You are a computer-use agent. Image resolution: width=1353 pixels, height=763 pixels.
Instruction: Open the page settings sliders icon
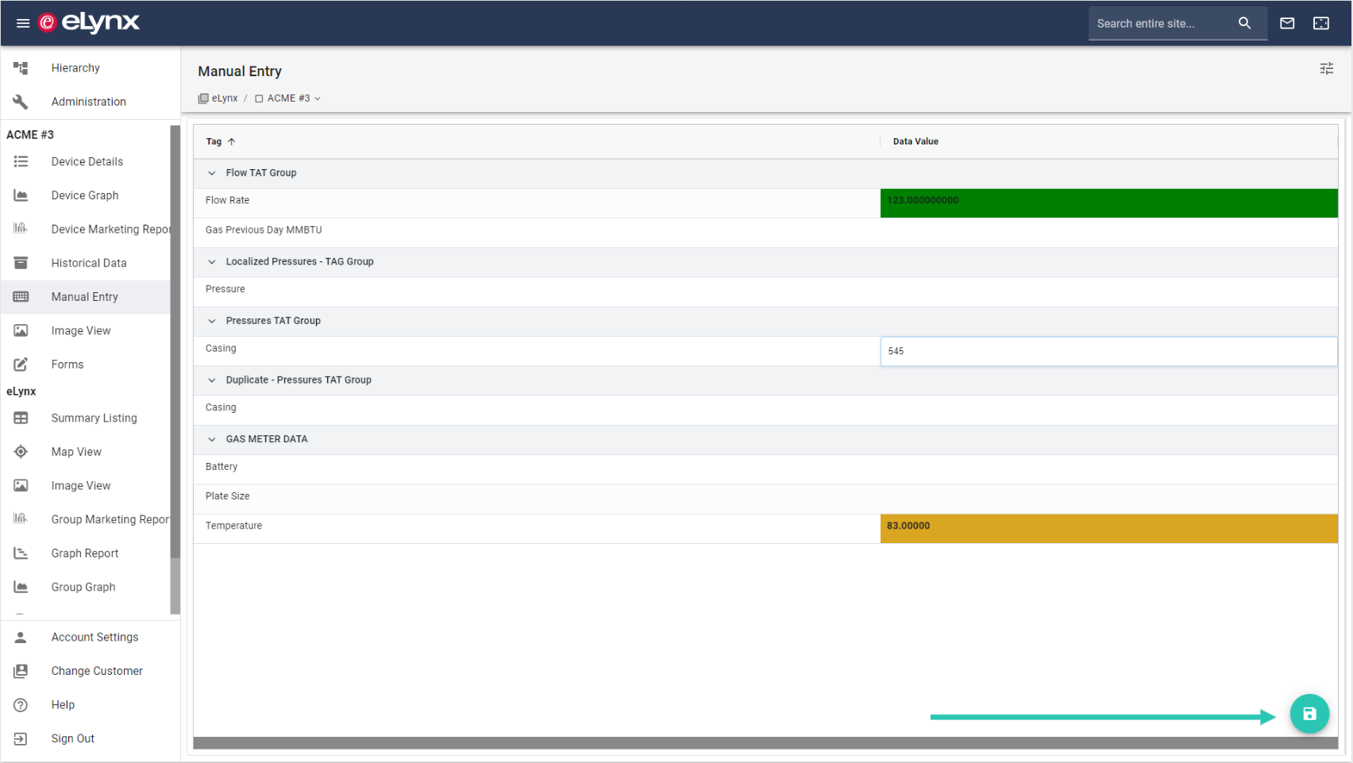(1327, 69)
